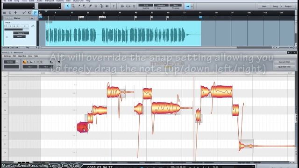
Task: Open the Melodyne Algorithm menu
Action: 22,56
